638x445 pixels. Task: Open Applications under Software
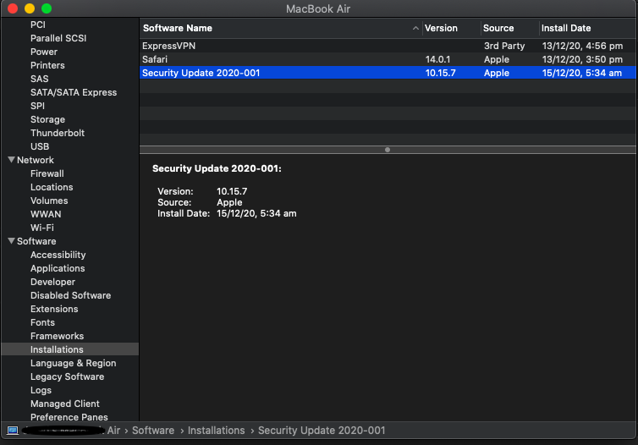coord(58,268)
